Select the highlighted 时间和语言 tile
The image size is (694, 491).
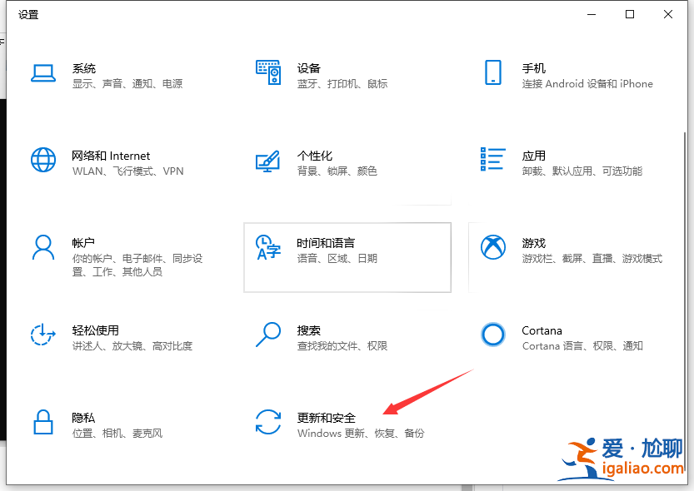click(x=347, y=258)
